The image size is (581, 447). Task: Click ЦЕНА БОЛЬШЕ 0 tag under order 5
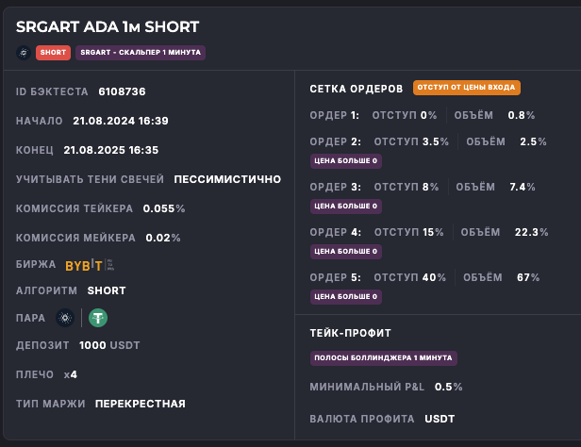click(346, 296)
